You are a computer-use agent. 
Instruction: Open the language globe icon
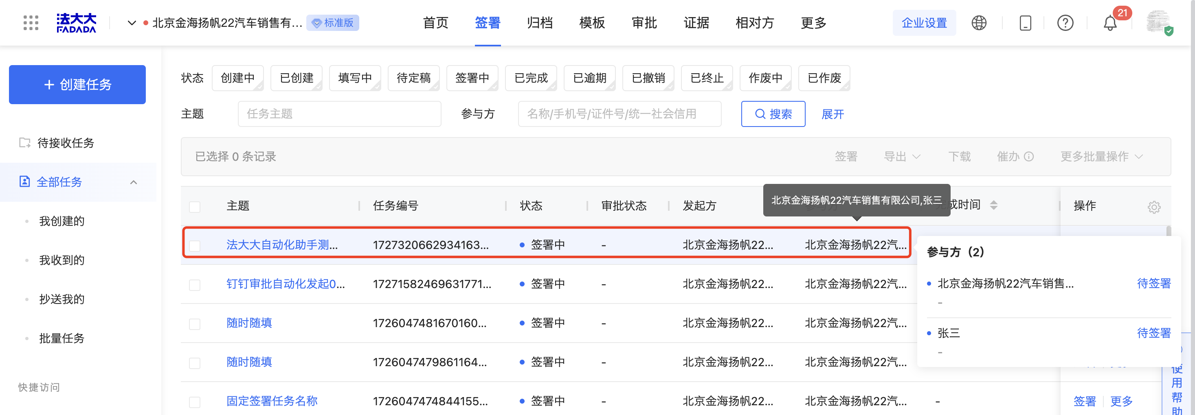pos(979,23)
